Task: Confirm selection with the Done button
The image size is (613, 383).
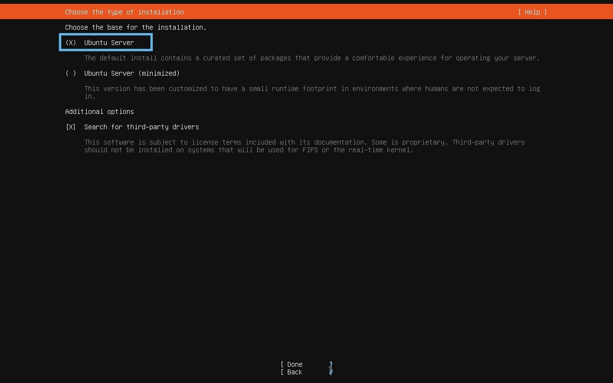Action: click(293, 364)
